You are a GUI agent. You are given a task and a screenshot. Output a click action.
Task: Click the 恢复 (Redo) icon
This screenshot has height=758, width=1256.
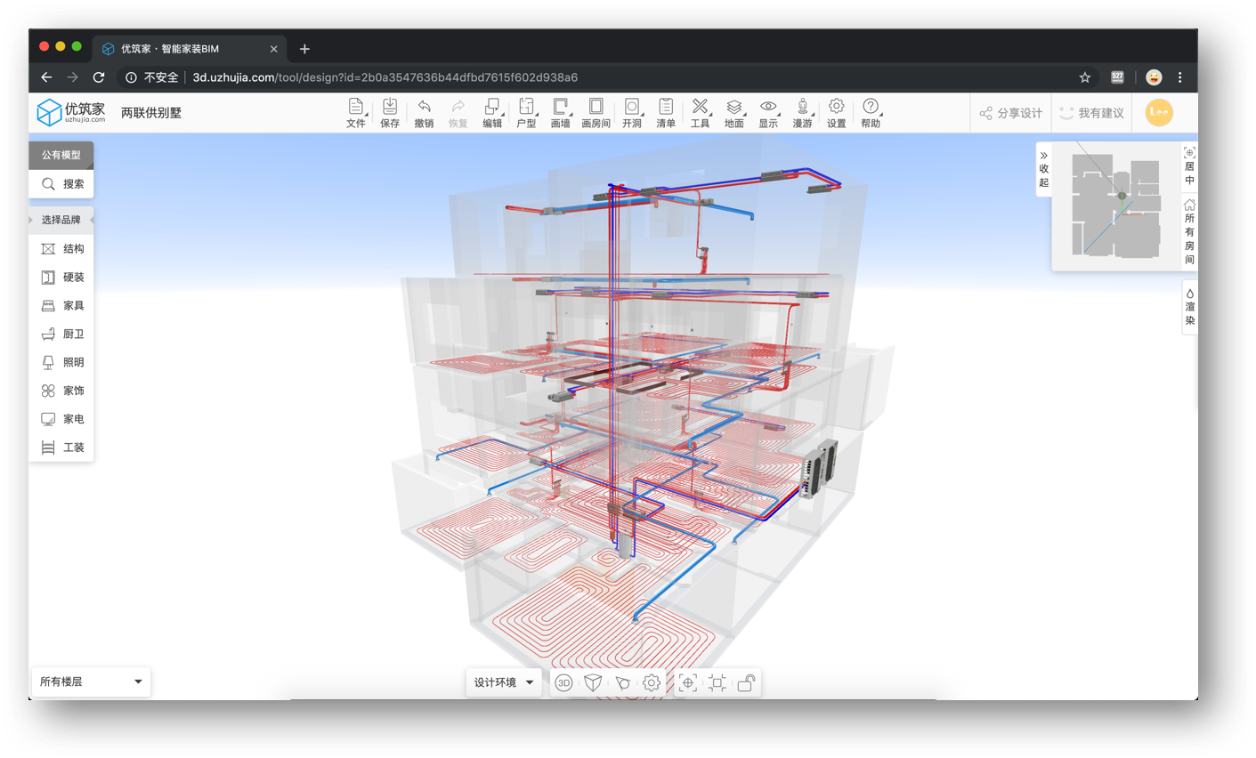458,113
